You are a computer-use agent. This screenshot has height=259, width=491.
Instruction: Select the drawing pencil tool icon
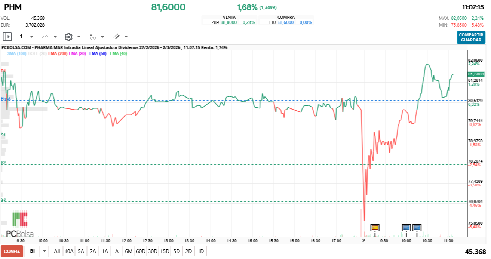point(117,37)
